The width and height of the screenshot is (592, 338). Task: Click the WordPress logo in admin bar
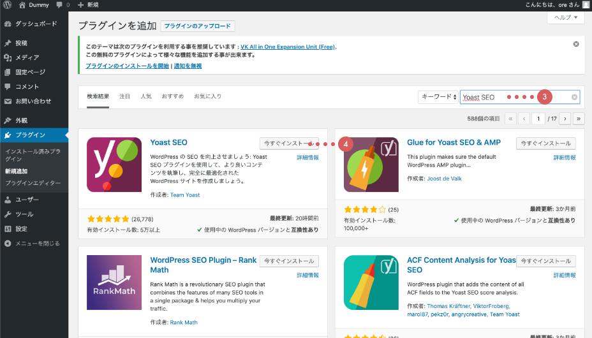(x=8, y=5)
